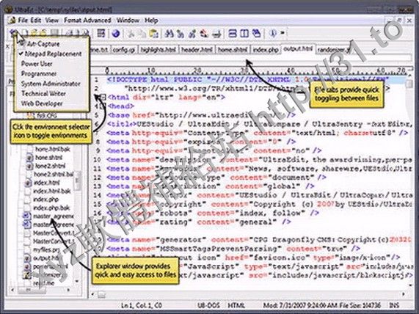Click the HTML status bar field
419x314 pixels.
click(x=236, y=305)
